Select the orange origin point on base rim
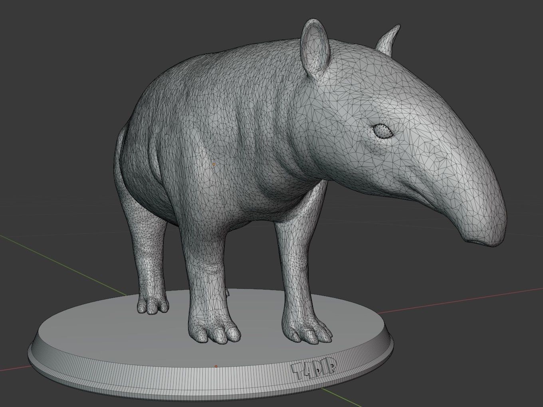This screenshot has width=543, height=407. coord(216,366)
